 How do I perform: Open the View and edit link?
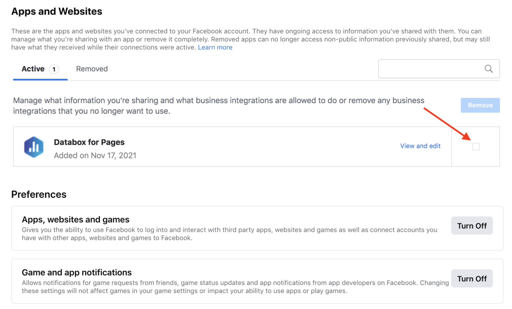pyautogui.click(x=420, y=146)
